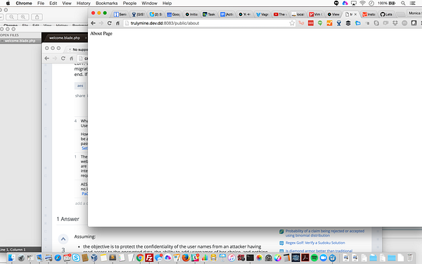Click 'Line 1, Column 1' in Sublime status bar

click(13, 250)
